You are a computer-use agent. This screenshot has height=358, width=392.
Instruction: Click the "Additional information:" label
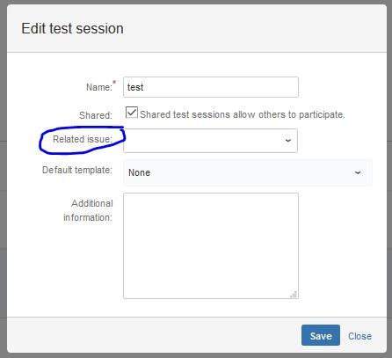pyautogui.click(x=88, y=210)
